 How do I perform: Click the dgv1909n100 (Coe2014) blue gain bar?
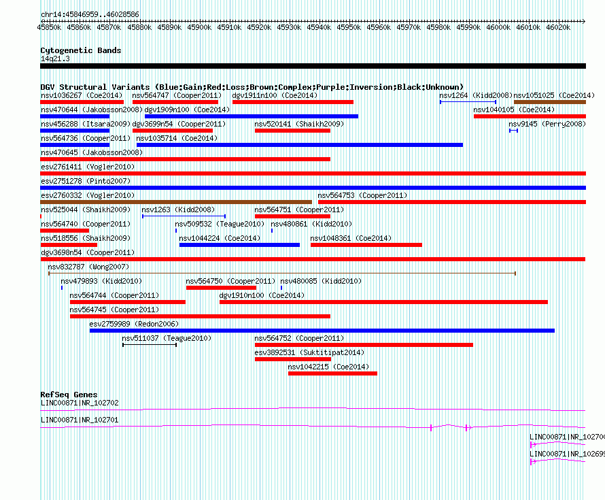(x=252, y=116)
